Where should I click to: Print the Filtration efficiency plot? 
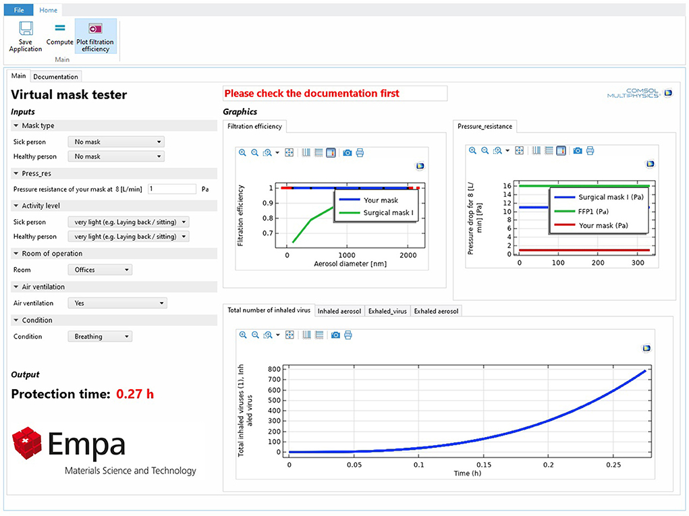[x=360, y=153]
